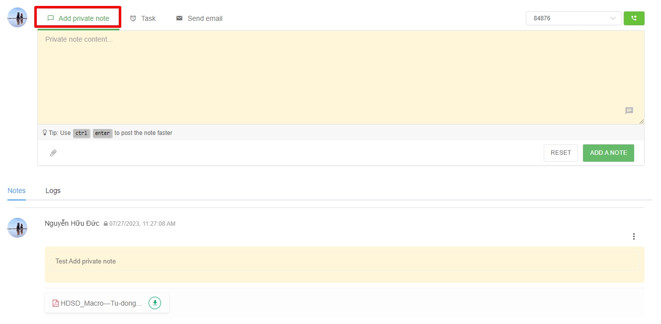Click the author name Nguyễn Hữu Đức
The width and height of the screenshot is (661, 324).
pos(72,223)
